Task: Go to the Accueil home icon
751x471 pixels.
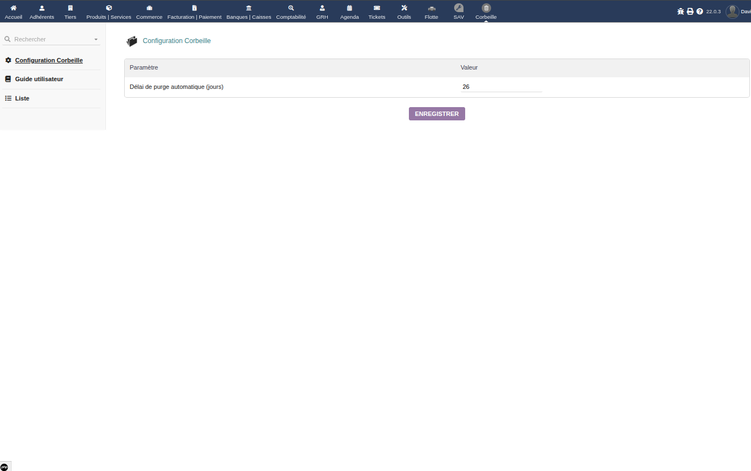Action: (13, 8)
